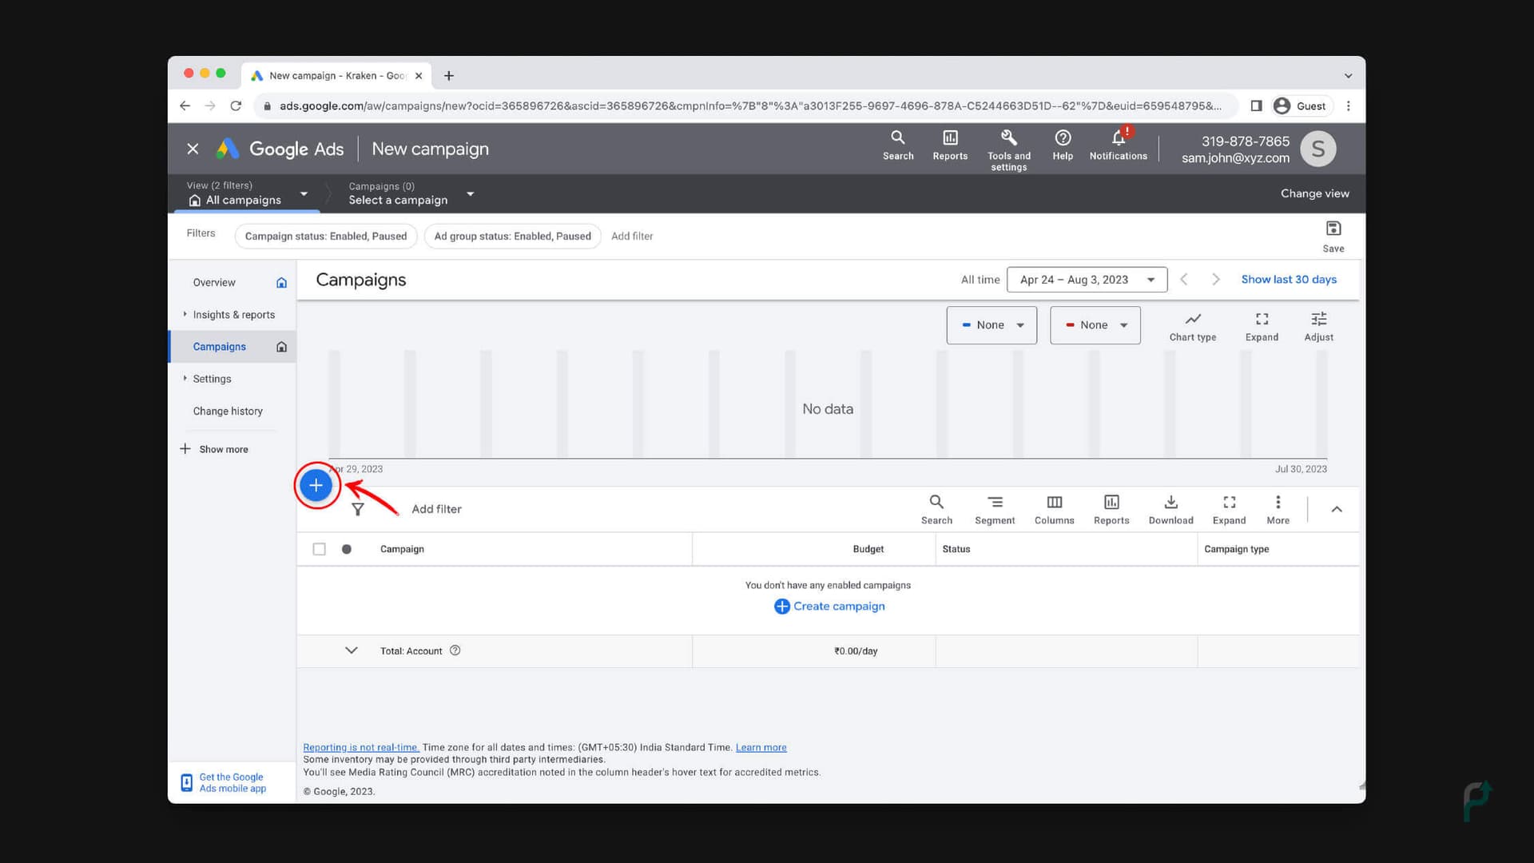Image resolution: width=1534 pixels, height=863 pixels.
Task: Enable the Campaign status filter
Action: pos(325,235)
